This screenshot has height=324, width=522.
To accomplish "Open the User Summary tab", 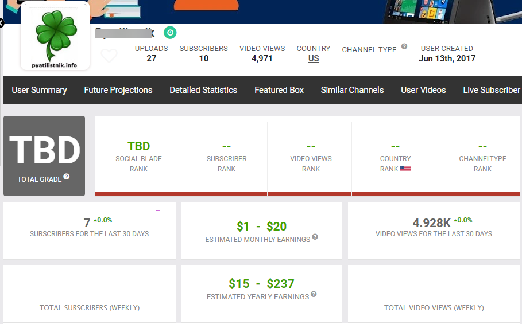I will (x=39, y=90).
